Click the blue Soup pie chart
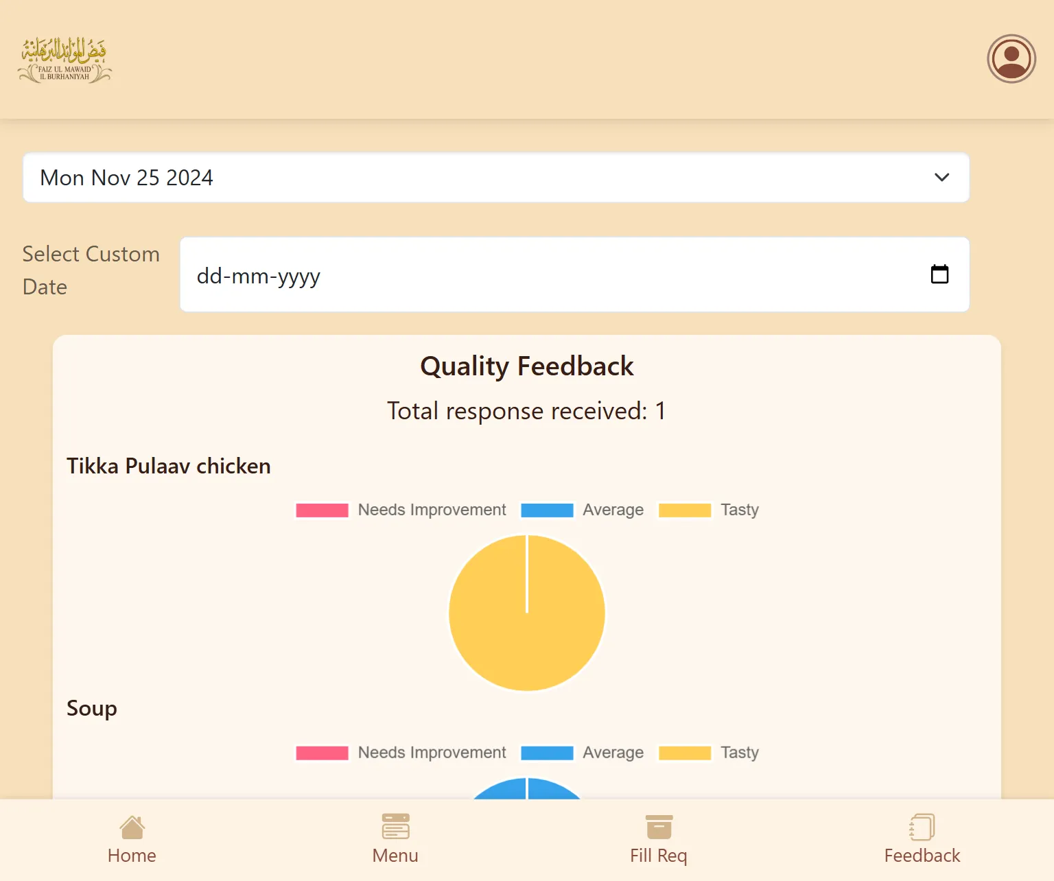This screenshot has width=1054, height=881. (x=527, y=788)
